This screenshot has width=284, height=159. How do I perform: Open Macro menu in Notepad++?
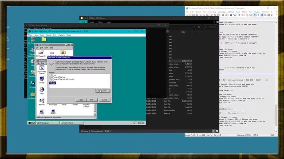245,12
